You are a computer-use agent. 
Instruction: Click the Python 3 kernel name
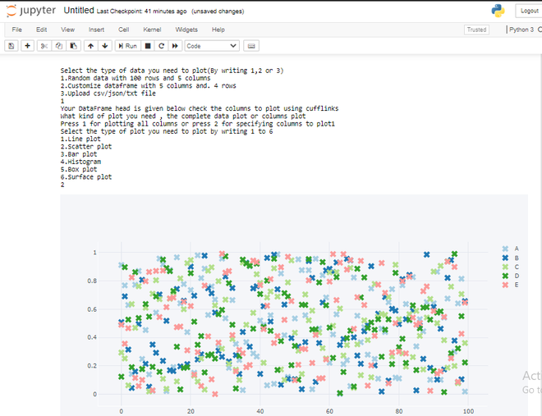(x=521, y=30)
